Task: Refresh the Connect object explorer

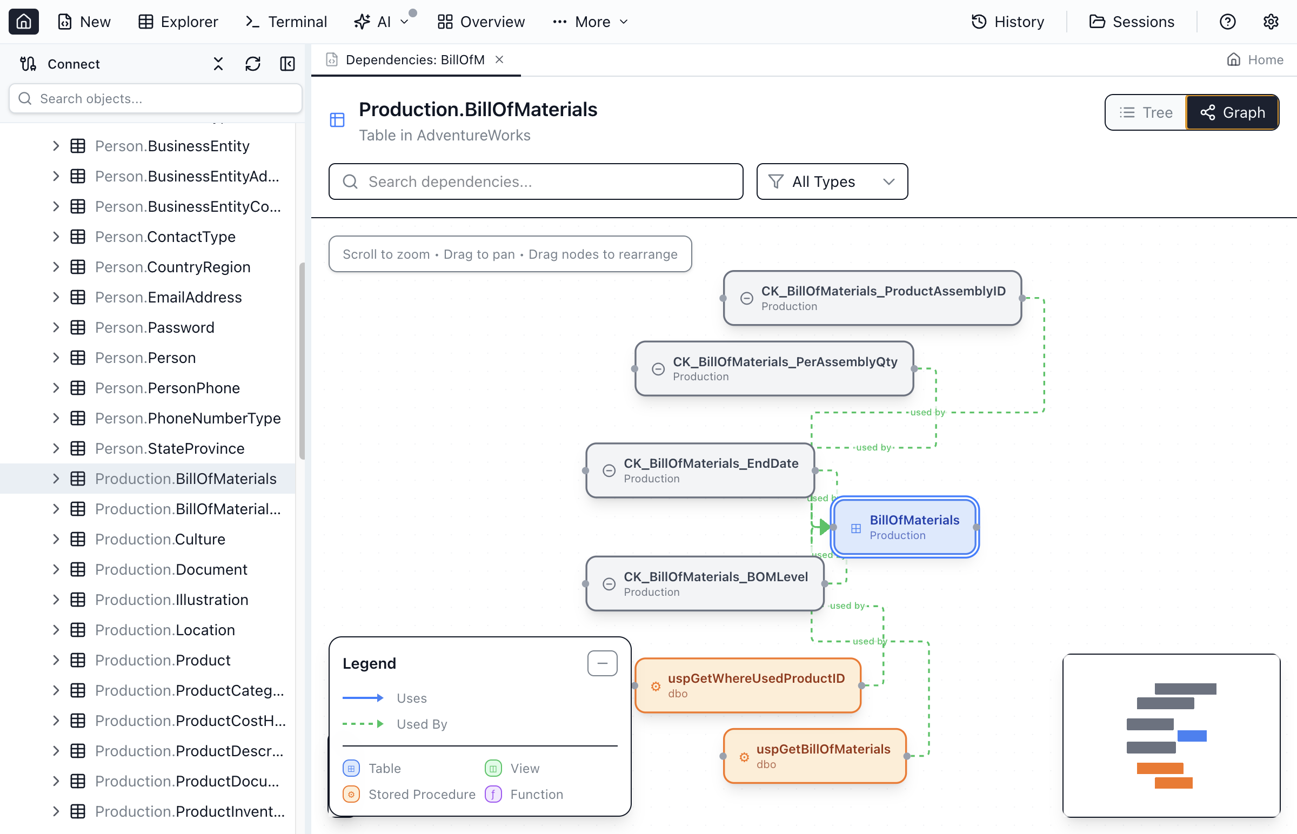Action: click(252, 64)
